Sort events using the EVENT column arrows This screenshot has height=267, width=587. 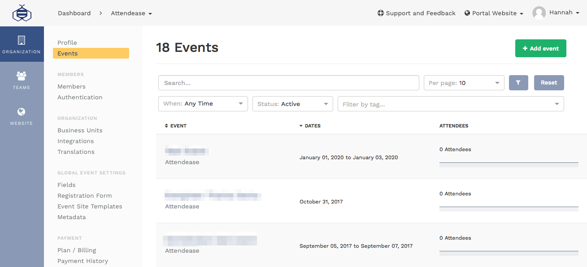(x=166, y=126)
